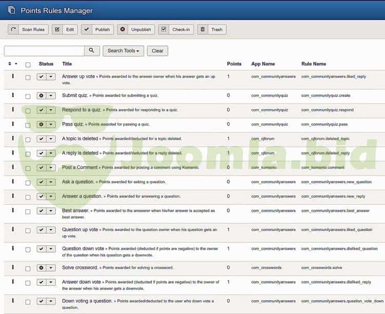Toggle status checkmark of Question up vote
This screenshot has height=314, width=385.
[41, 230]
